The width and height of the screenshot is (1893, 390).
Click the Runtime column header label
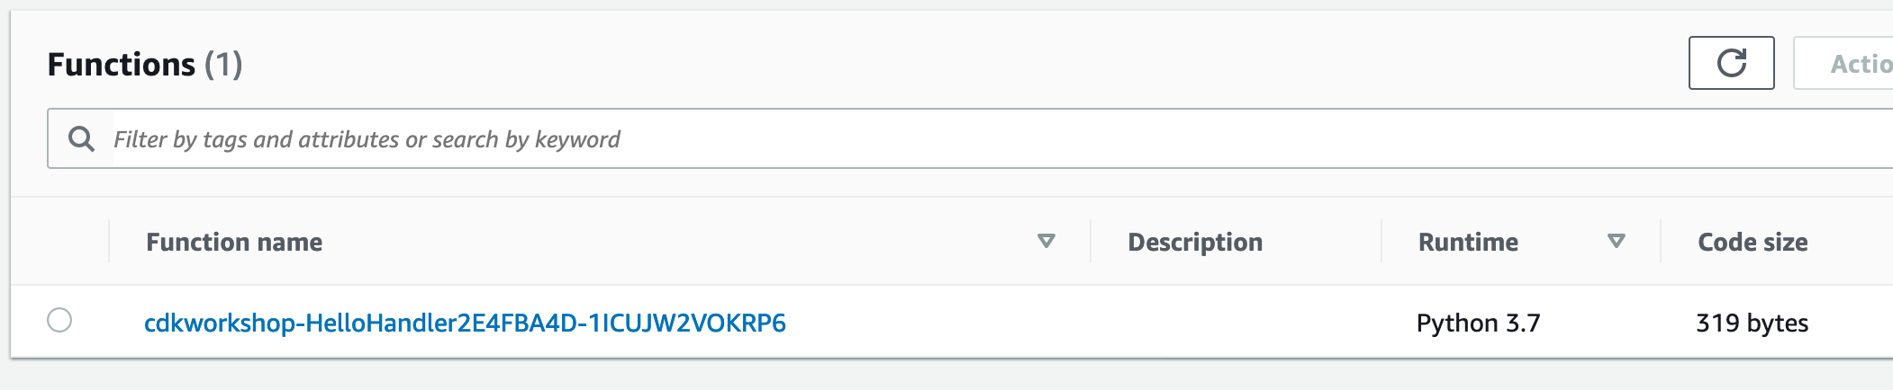point(1468,242)
